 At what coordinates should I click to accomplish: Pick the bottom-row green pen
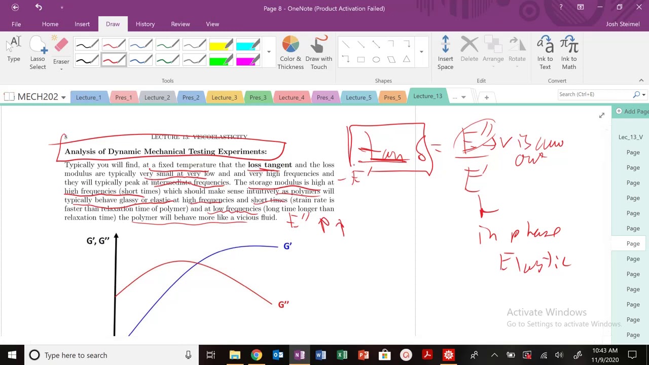(167, 60)
